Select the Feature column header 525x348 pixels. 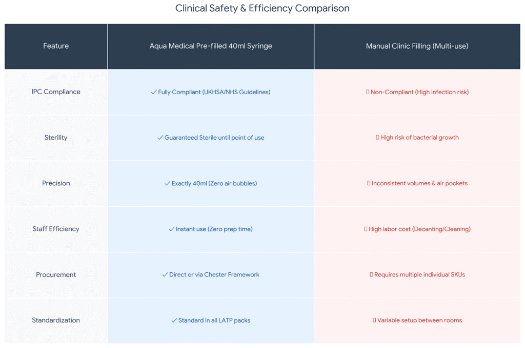tap(56, 46)
